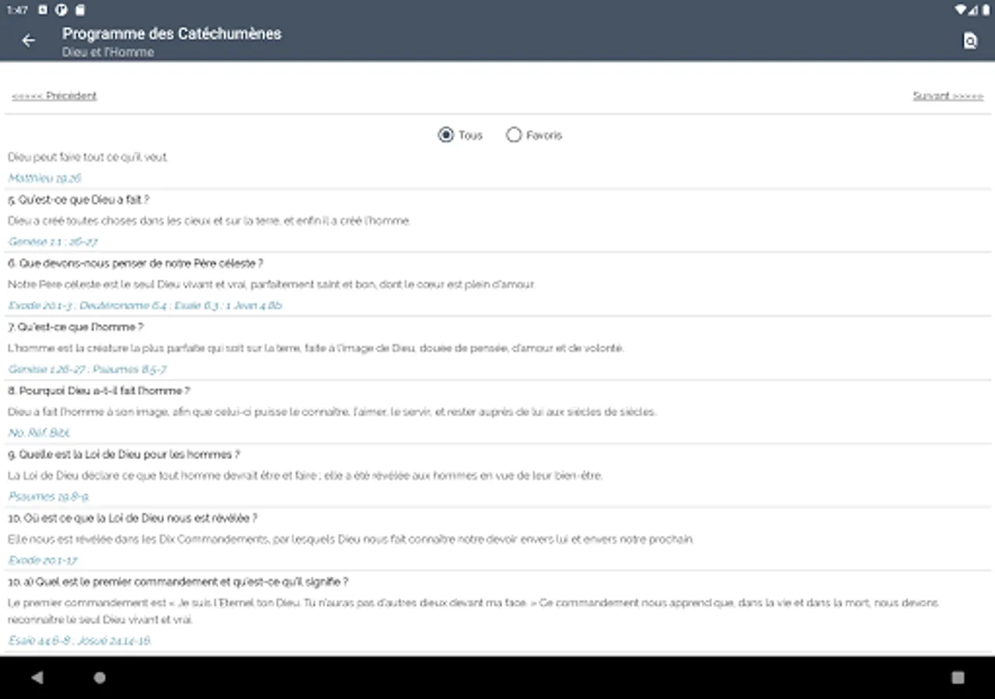995x699 pixels.
Task: Select question 9 about la Loi de Dieu
Action: tap(124, 454)
